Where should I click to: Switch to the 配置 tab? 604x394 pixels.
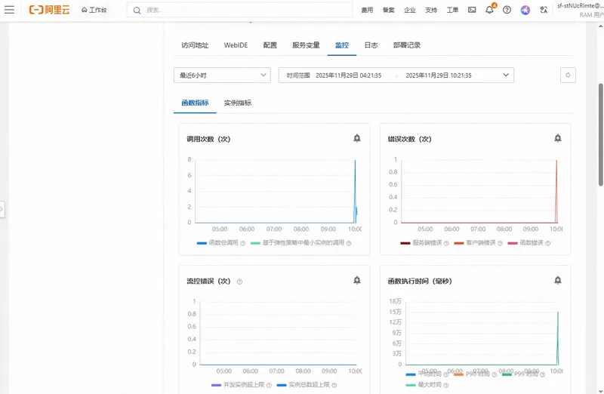coord(270,45)
